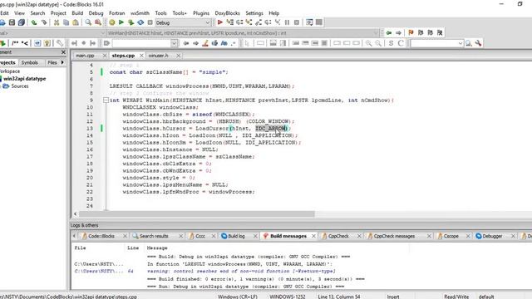Select the Sources folder in tree
532x299 pixels.
tap(20, 86)
